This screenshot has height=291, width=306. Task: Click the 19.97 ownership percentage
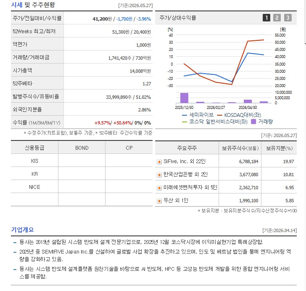[x=288, y=161]
